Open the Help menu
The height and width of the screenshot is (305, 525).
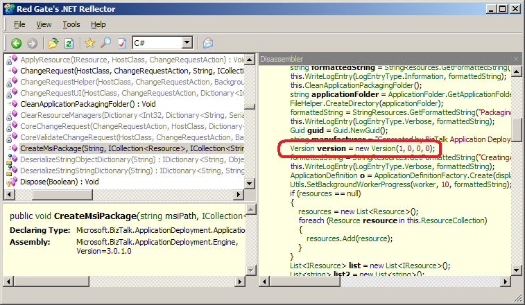98,24
